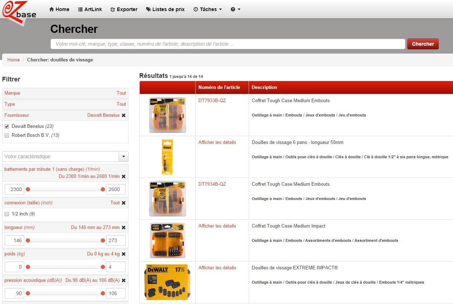Click the poids minimum 0 field
453x304 pixels.
pos(14,267)
